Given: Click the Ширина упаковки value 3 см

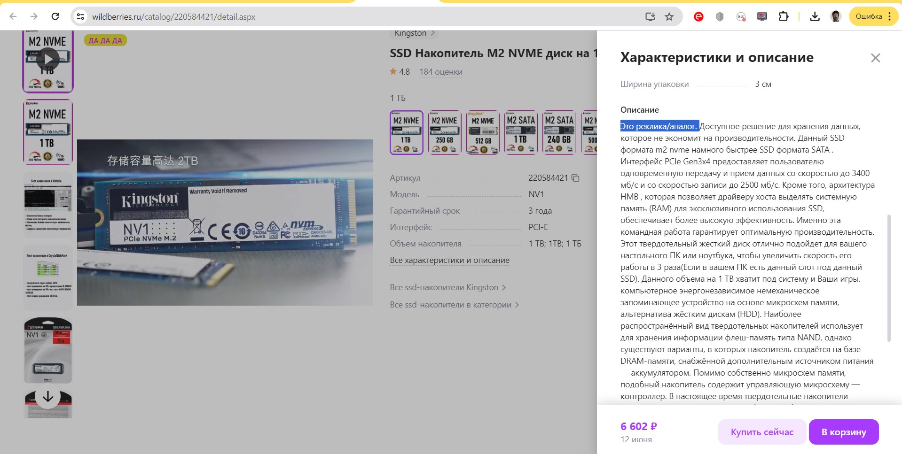Looking at the screenshot, I should [763, 84].
